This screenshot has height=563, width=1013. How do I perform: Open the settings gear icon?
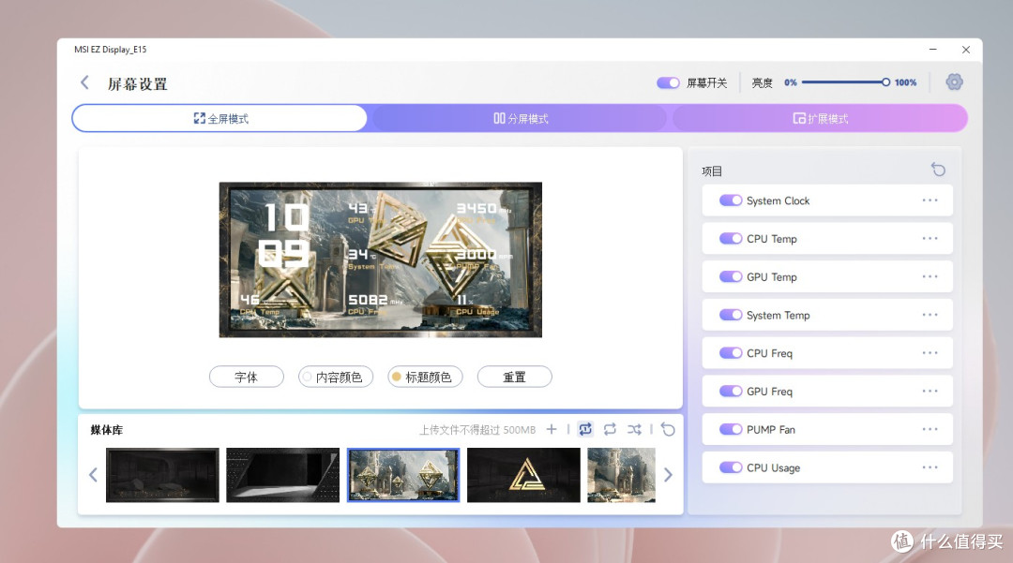click(954, 81)
